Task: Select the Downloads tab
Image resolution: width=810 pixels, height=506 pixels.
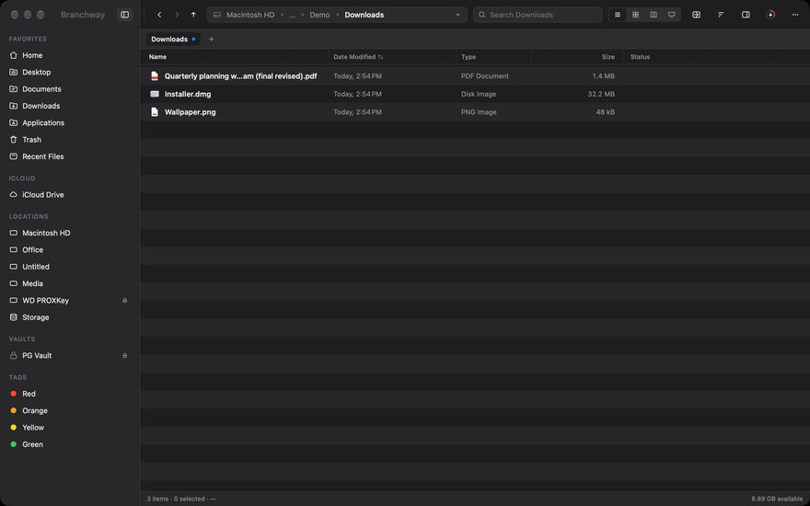Action: pyautogui.click(x=173, y=40)
